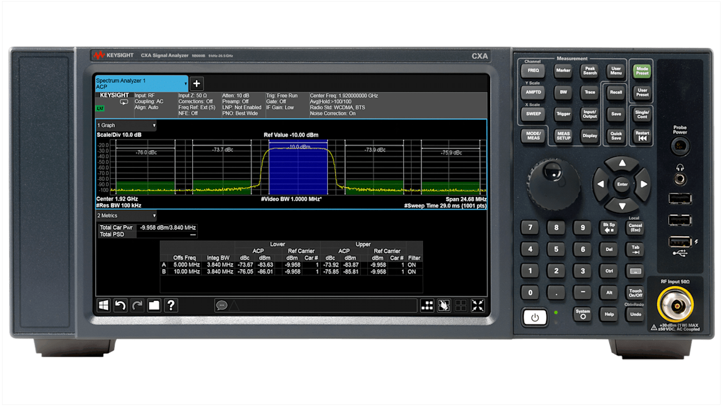The width and height of the screenshot is (722, 406).
Task: Tap the Ref Value -10.00 dBm label
Action: coord(291,135)
